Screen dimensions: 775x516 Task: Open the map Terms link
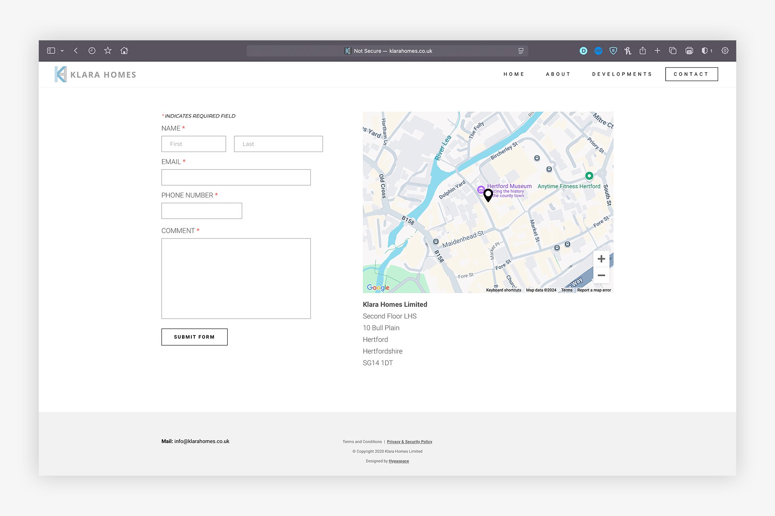pos(567,290)
